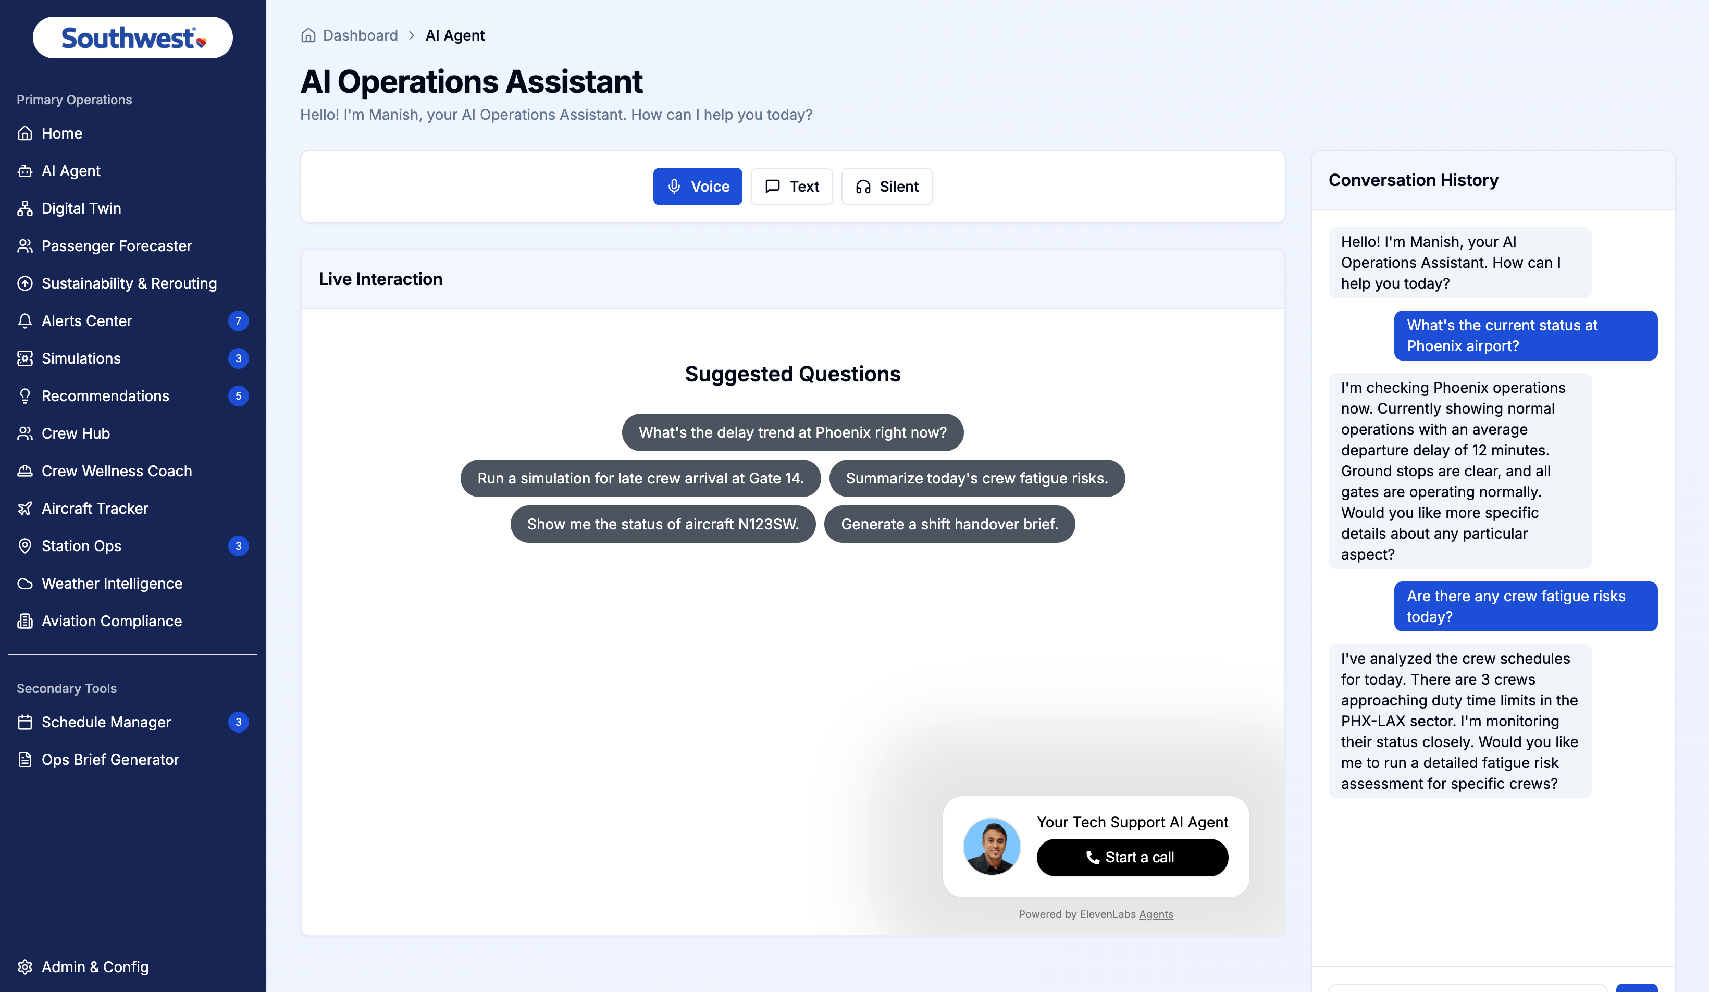Click the Alerts Center badge showing 7
Viewport: 1709px width, 992px height.
(238, 321)
